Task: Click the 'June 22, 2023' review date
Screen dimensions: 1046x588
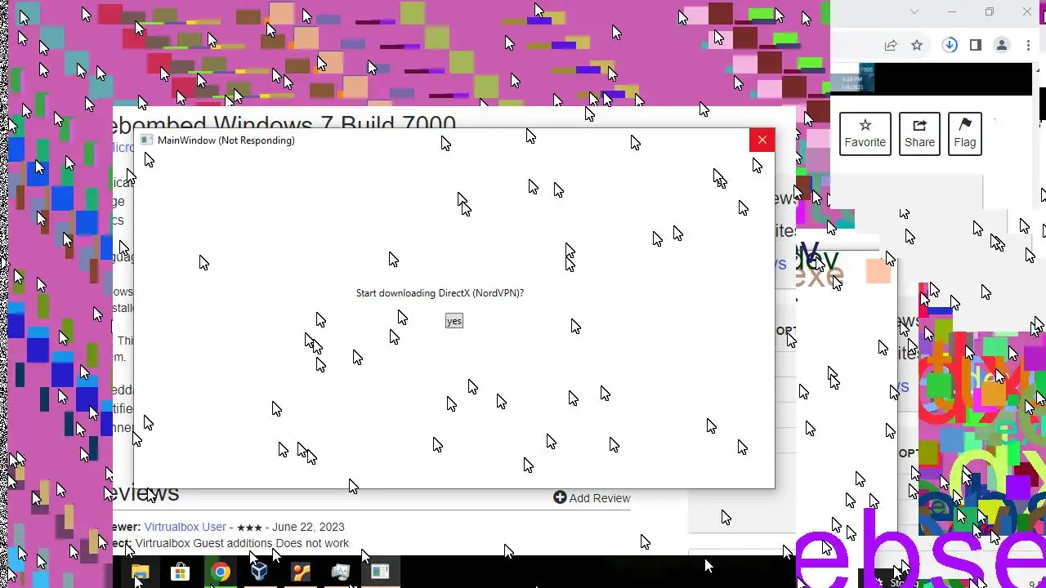Action: [308, 527]
